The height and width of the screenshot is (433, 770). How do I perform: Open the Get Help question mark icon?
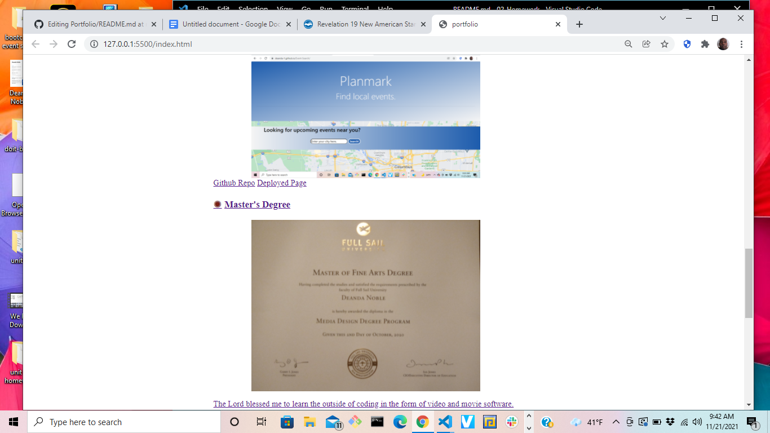[546, 422]
